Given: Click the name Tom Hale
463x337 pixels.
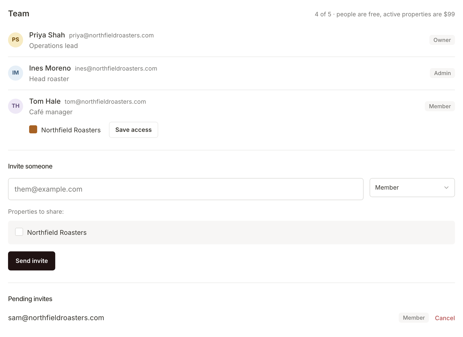Looking at the screenshot, I should (x=45, y=101).
